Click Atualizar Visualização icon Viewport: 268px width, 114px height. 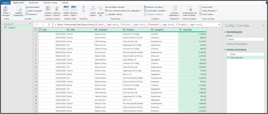[19, 9]
